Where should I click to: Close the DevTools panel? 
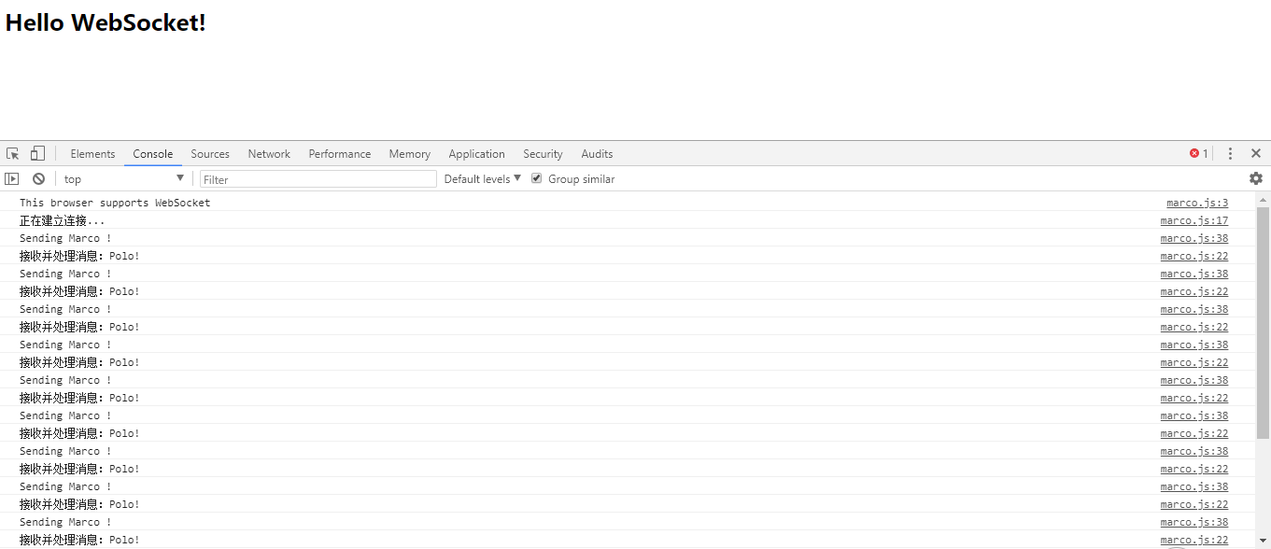tap(1256, 153)
